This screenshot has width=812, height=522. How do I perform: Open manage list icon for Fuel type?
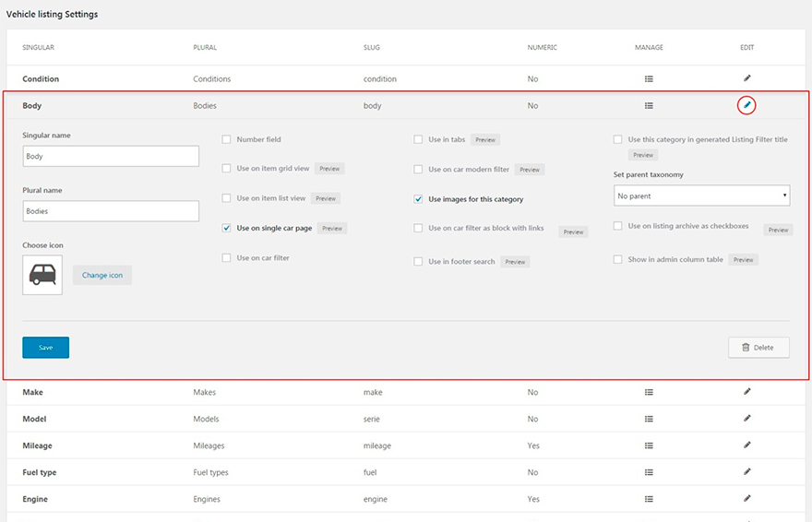[649, 472]
